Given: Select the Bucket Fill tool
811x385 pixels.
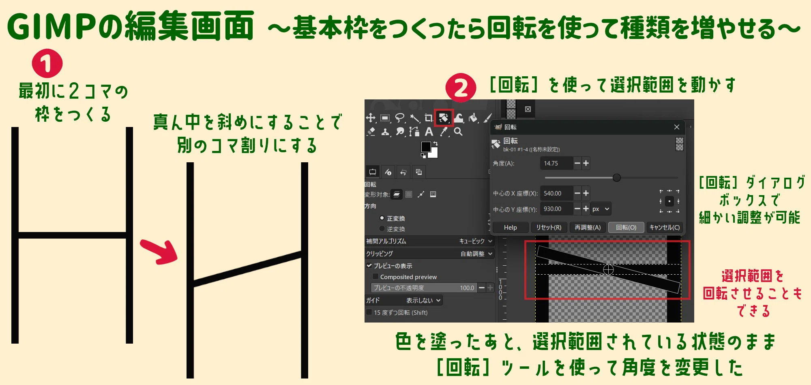Looking at the screenshot, I should point(473,118).
